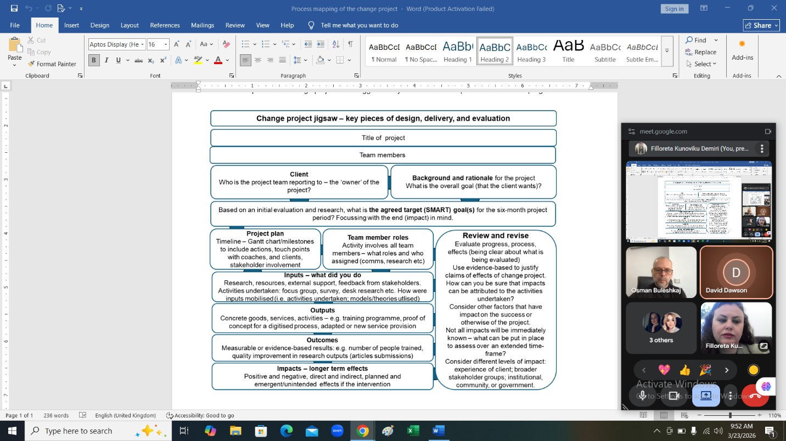Image resolution: width=786 pixels, height=441 pixels.
Task: Open the font size dropdown
Action: point(166,44)
